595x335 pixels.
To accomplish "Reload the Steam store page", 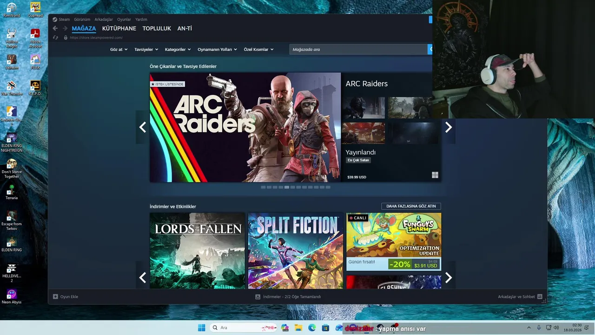I will [55, 38].
